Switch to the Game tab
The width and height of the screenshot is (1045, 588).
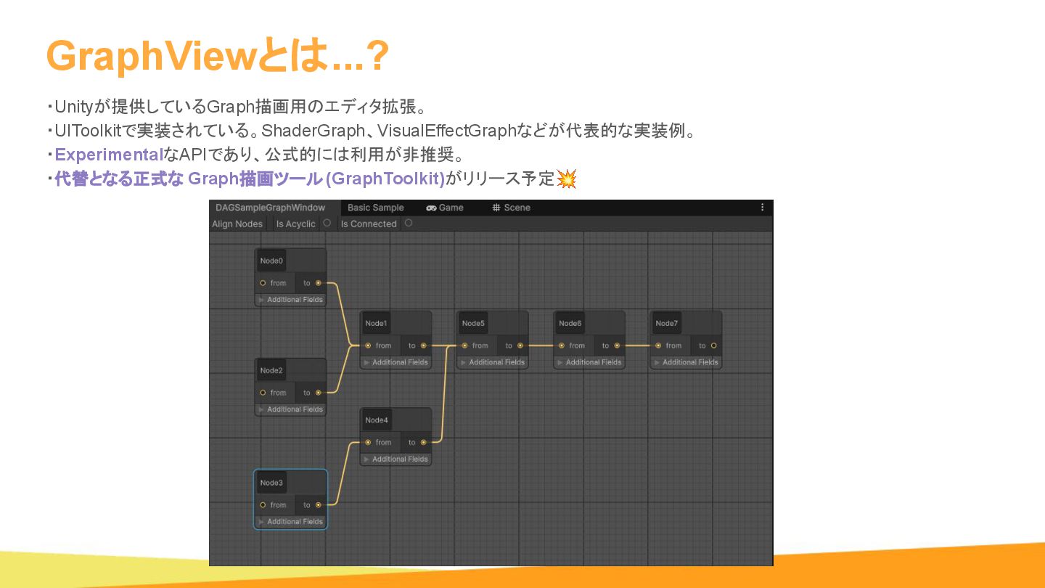point(445,208)
